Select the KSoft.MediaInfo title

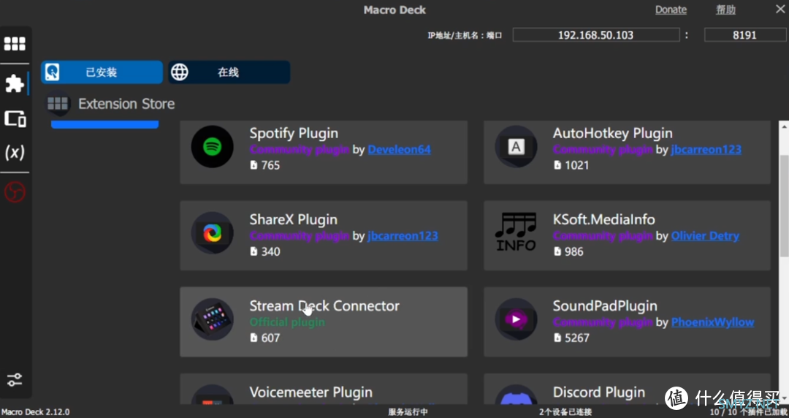(604, 219)
